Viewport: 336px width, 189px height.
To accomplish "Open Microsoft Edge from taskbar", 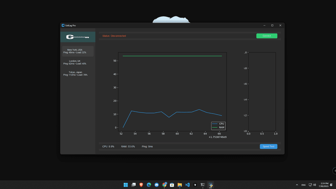I will pyautogui.click(x=149, y=185).
